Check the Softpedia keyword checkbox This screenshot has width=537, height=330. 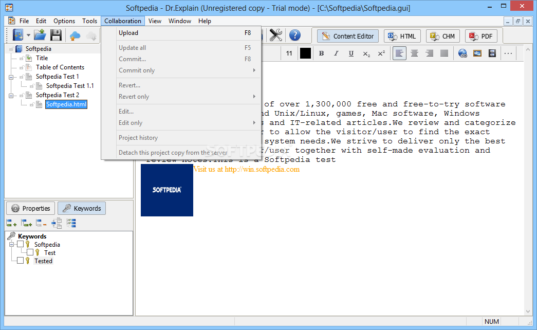pos(20,244)
